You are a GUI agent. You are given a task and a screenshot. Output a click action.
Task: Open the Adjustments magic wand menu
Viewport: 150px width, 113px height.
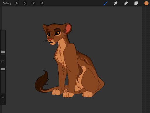[25, 3]
